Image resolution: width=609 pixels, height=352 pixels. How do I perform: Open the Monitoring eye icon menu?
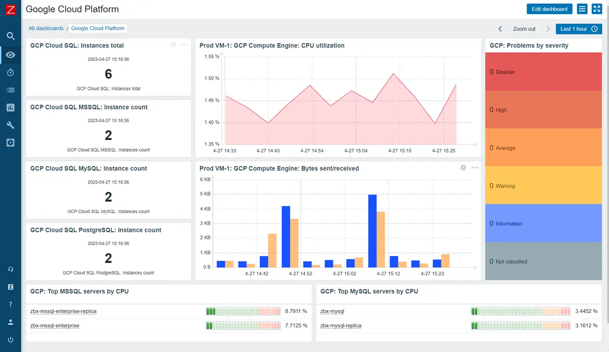(x=10, y=55)
